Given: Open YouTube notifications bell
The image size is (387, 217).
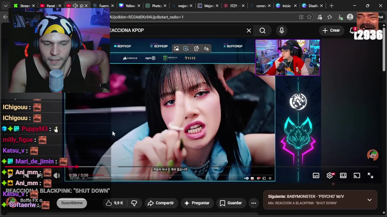Looking at the screenshot, I should (x=353, y=30).
